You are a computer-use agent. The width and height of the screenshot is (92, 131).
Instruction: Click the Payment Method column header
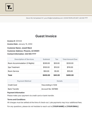24,81
